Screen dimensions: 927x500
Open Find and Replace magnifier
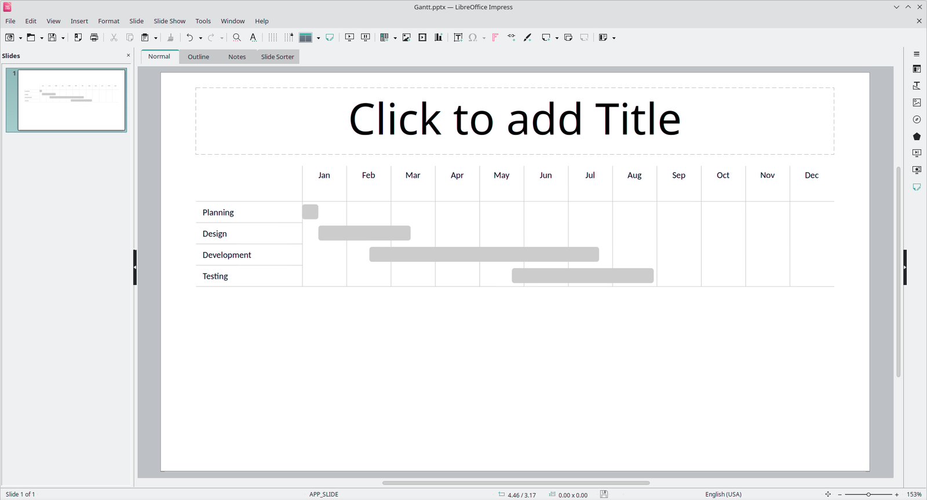click(237, 38)
